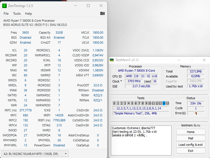
Task: Take a screenshot with the ZenTimings camera icon
Action: (102, 13)
